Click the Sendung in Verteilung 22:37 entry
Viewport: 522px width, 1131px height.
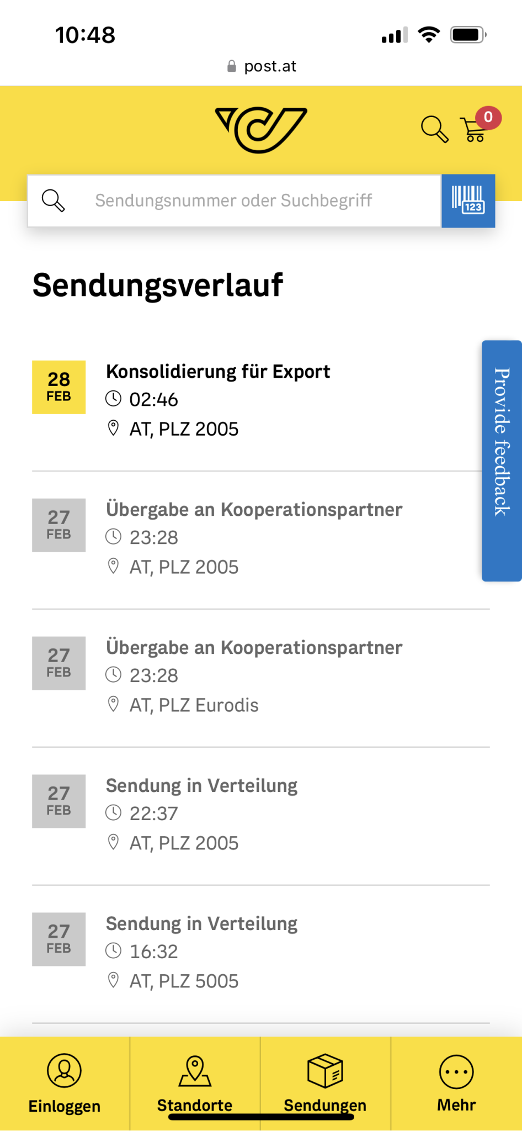202,786
